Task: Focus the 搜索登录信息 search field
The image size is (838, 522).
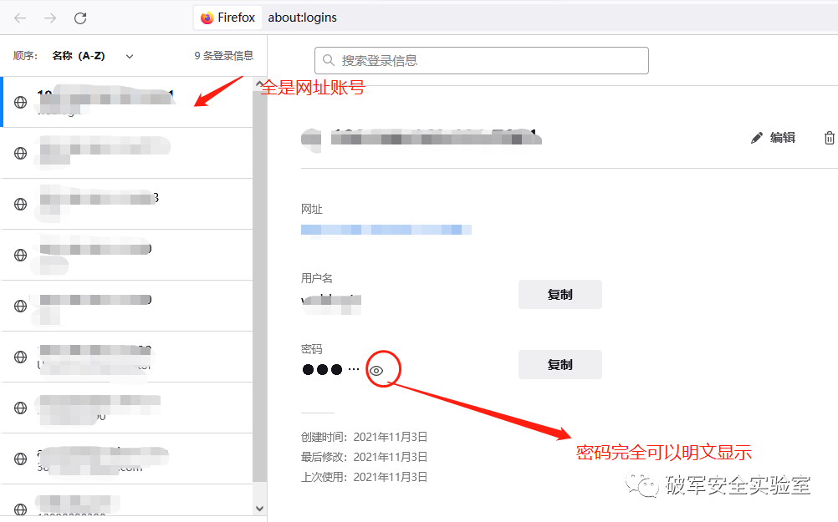Action: tap(482, 60)
